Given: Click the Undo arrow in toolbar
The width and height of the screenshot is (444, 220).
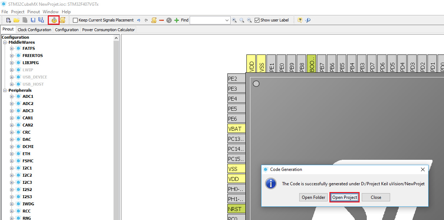Looking at the screenshot, I should 139,20.
